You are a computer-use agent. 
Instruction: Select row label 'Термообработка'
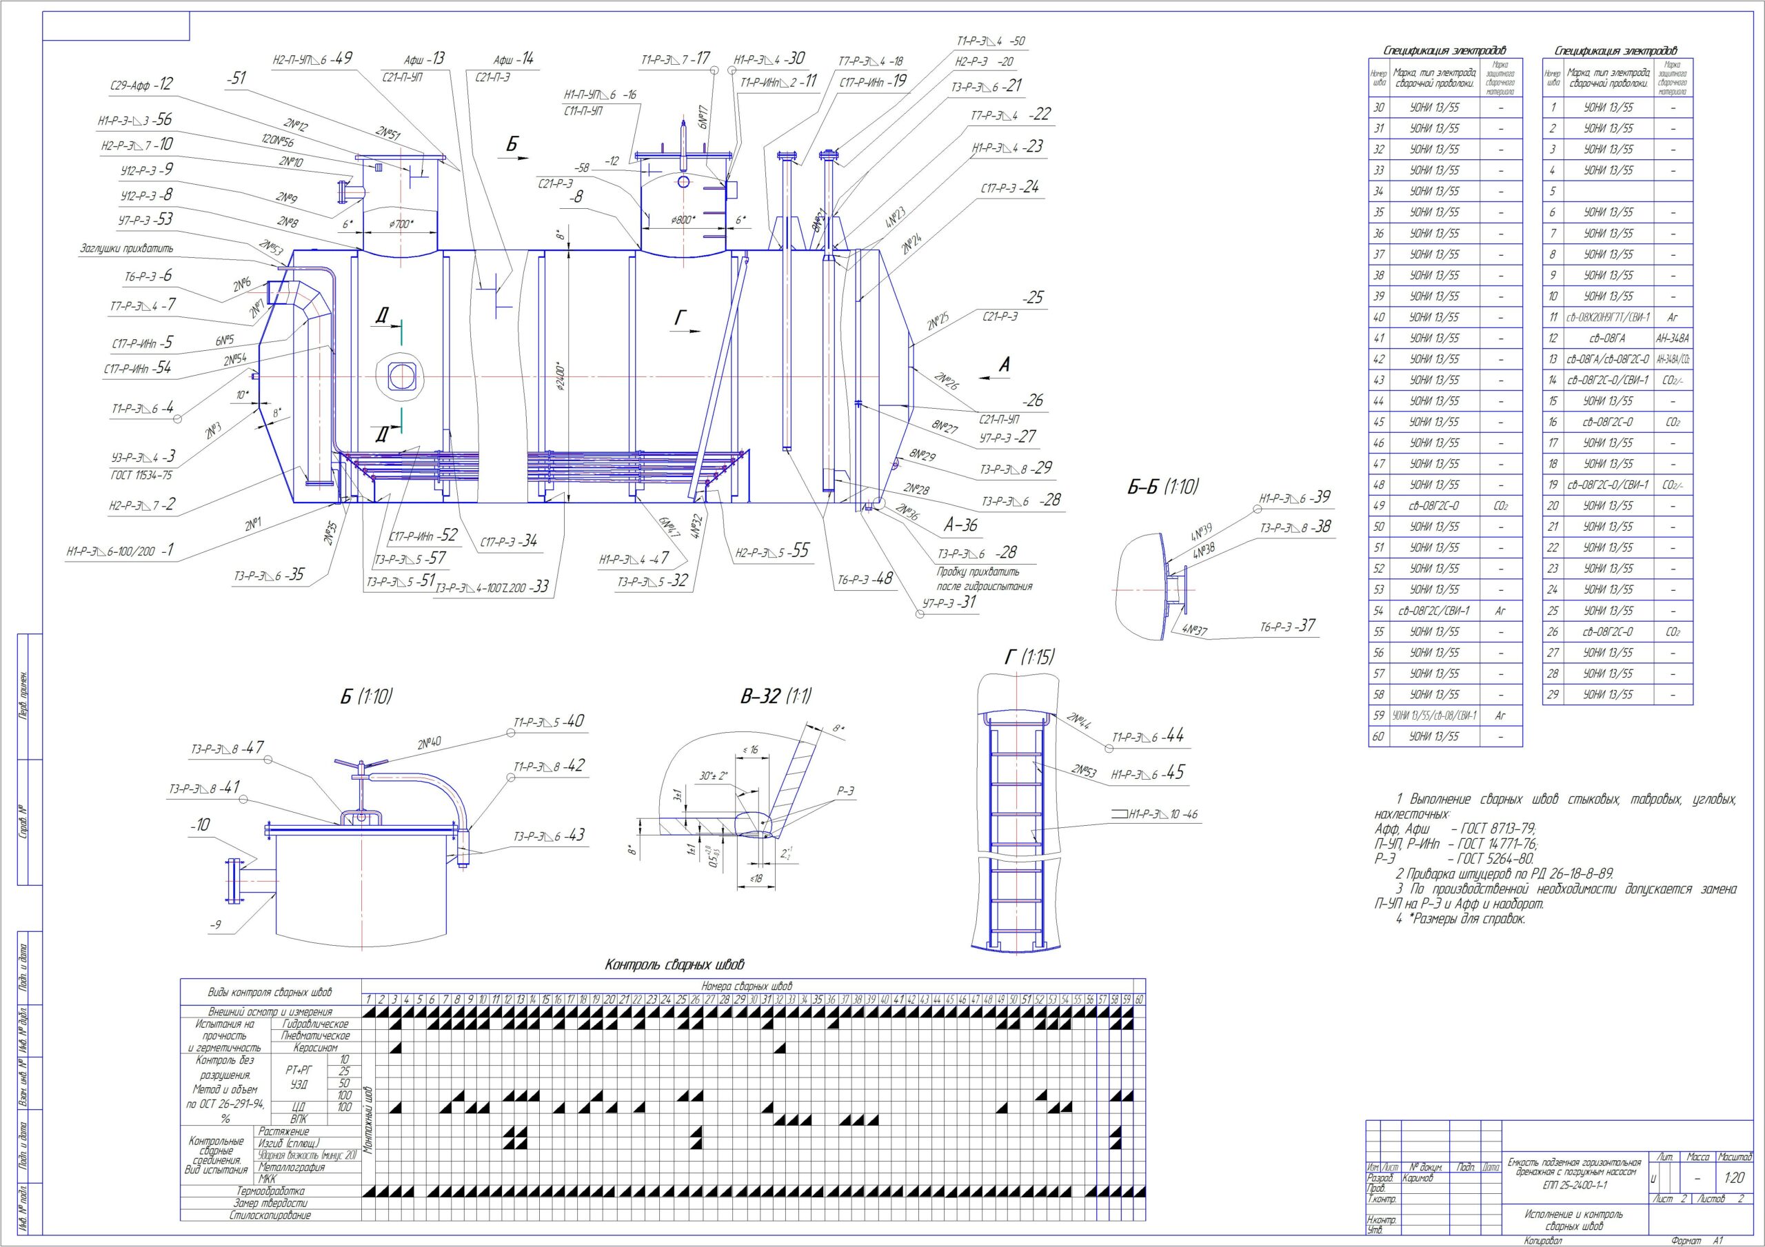pyautogui.click(x=269, y=1191)
